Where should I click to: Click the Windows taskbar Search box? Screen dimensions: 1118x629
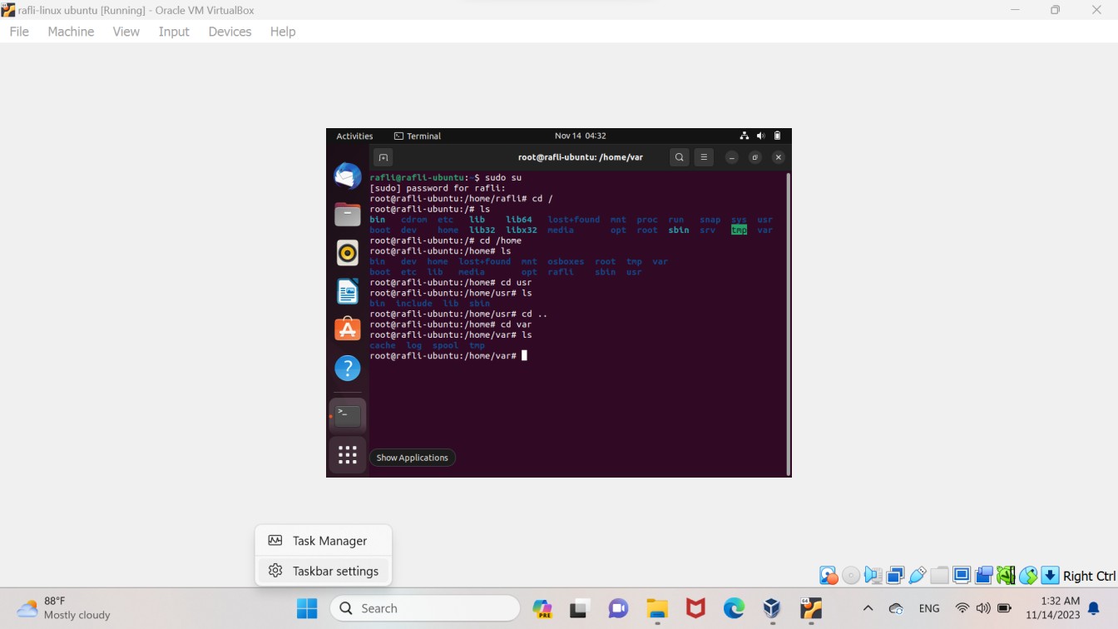[x=425, y=608]
